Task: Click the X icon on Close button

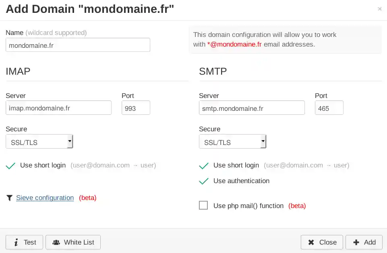Action: point(311,242)
